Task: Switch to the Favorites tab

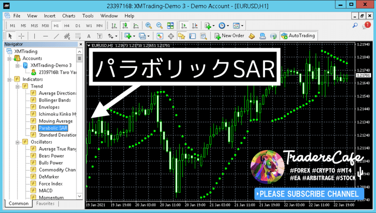Action: (45, 204)
